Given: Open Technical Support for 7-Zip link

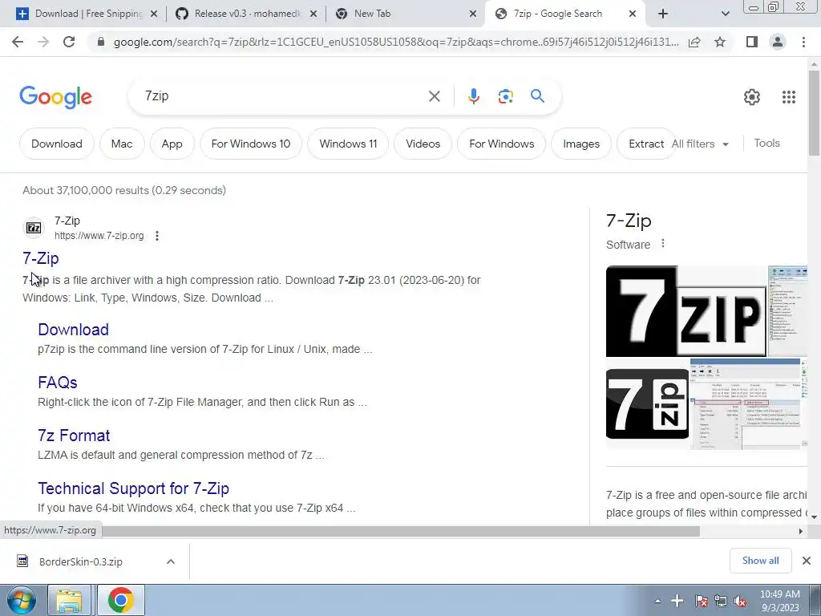Looking at the screenshot, I should point(134,488).
